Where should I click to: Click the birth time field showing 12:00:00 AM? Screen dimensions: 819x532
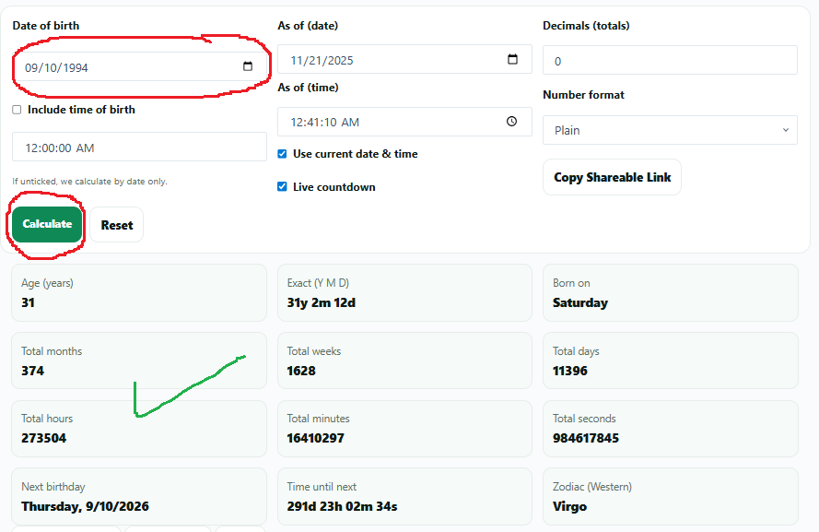[138, 148]
